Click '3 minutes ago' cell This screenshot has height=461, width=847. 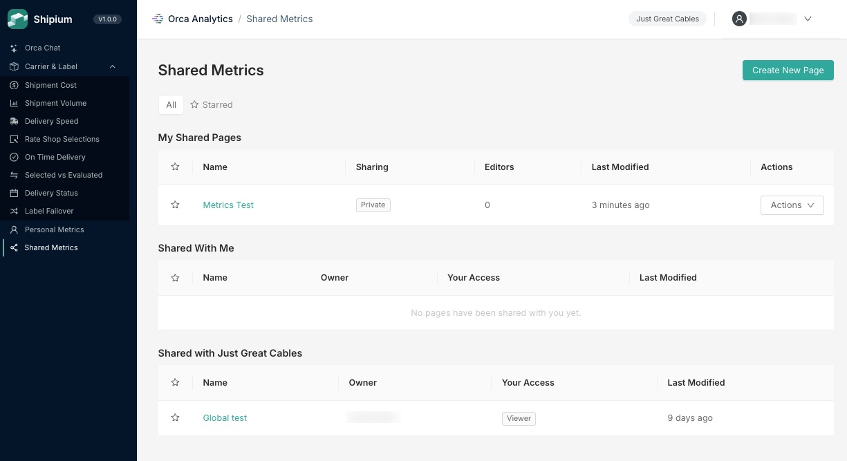620,205
